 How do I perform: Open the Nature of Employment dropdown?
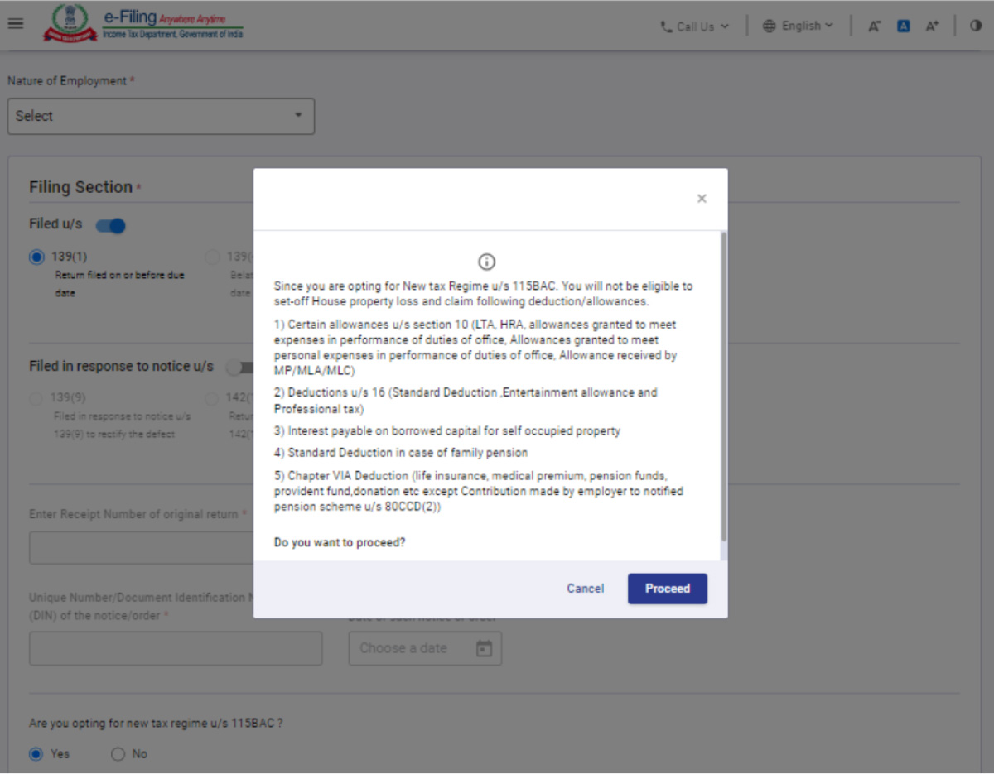[160, 116]
